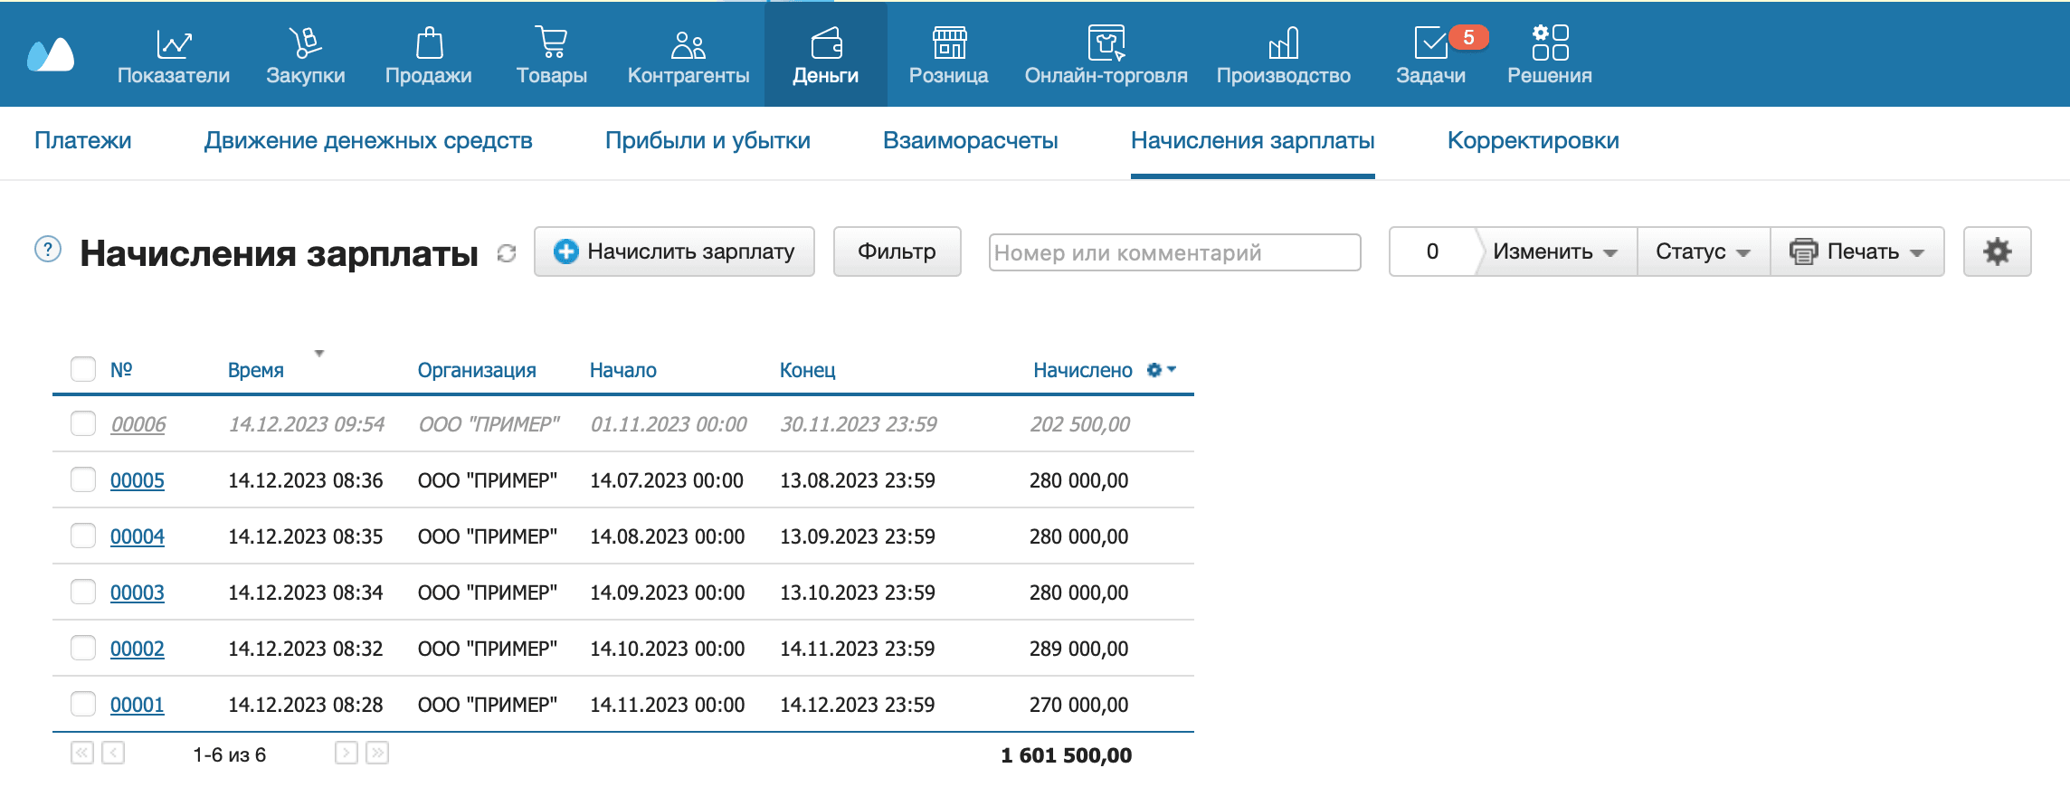Open the Товары section
The height and width of the screenshot is (787, 2070).
pos(552,54)
